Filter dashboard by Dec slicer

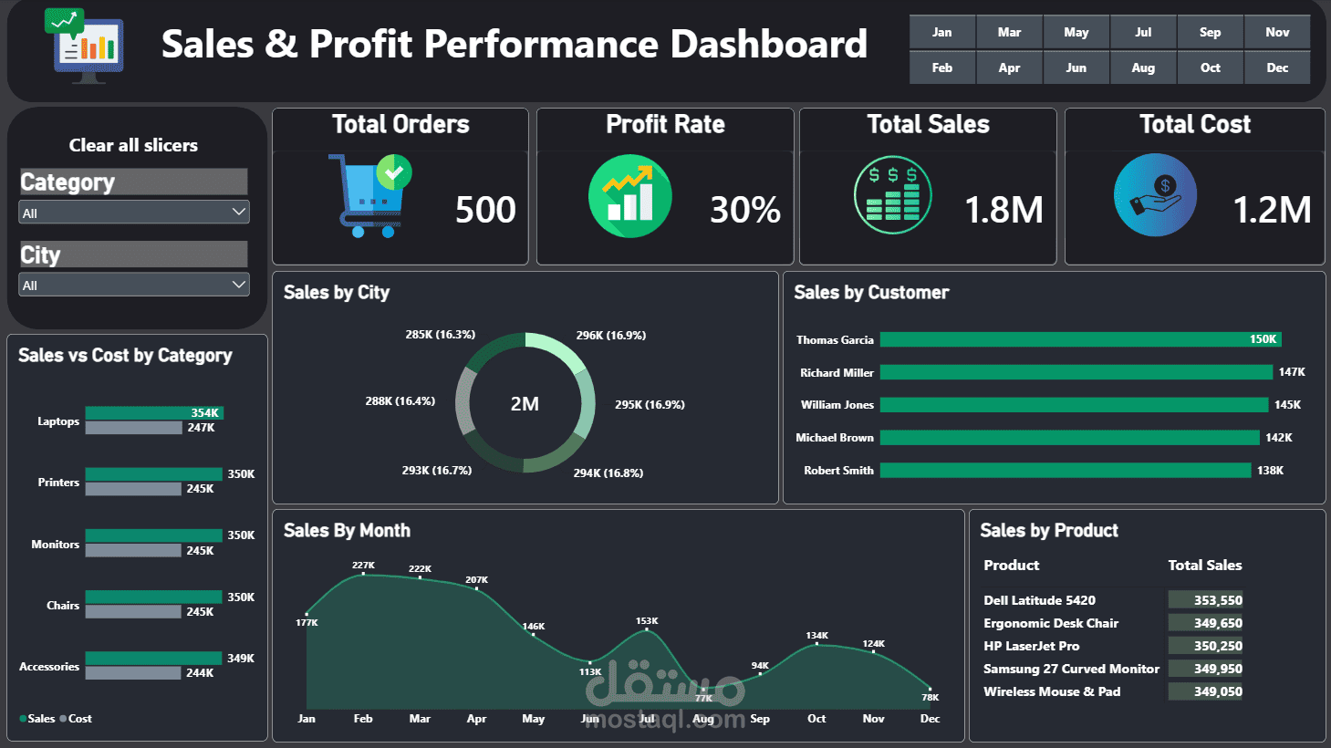(1277, 68)
